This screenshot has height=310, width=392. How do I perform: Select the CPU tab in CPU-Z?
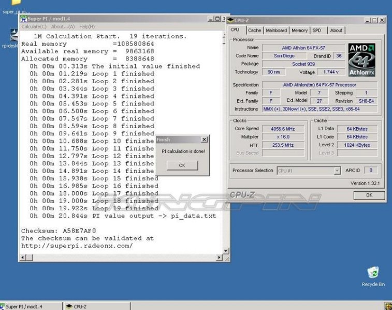(235, 29)
